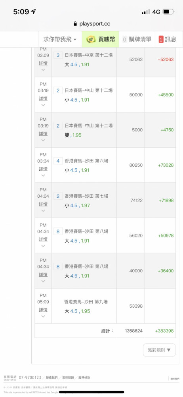The width and height of the screenshot is (183, 397).
Task: Open 聯絡我們 footer link
Action: [x=51, y=378]
